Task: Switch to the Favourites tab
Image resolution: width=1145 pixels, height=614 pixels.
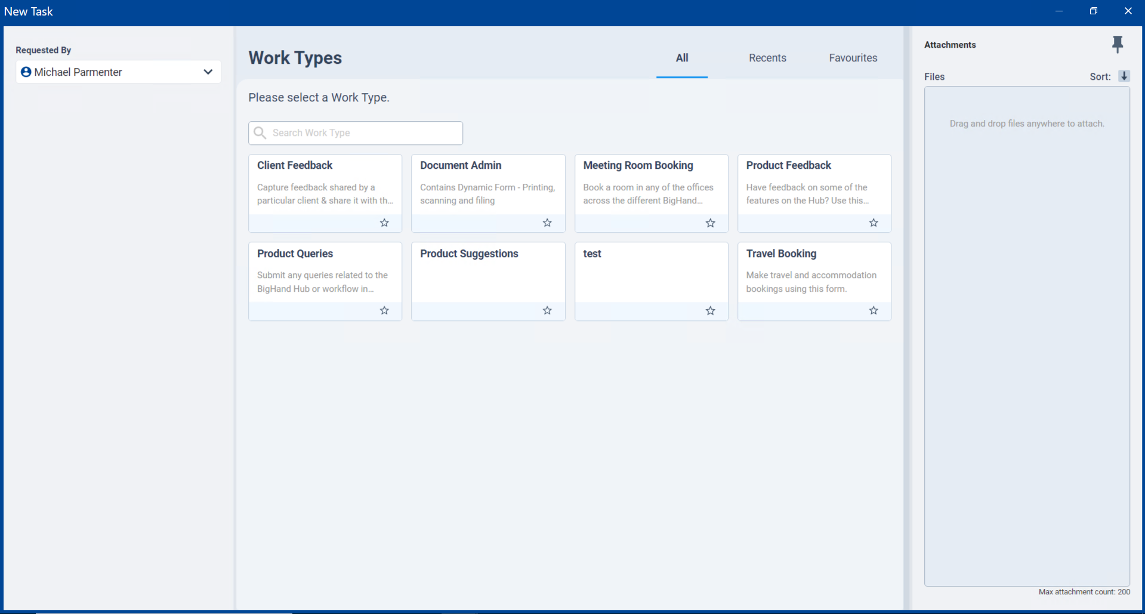Action: 853,58
